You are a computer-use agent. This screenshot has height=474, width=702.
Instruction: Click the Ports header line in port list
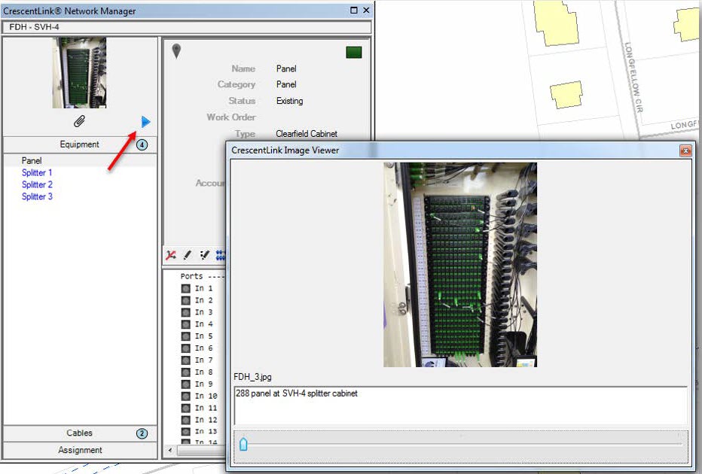[x=203, y=276]
